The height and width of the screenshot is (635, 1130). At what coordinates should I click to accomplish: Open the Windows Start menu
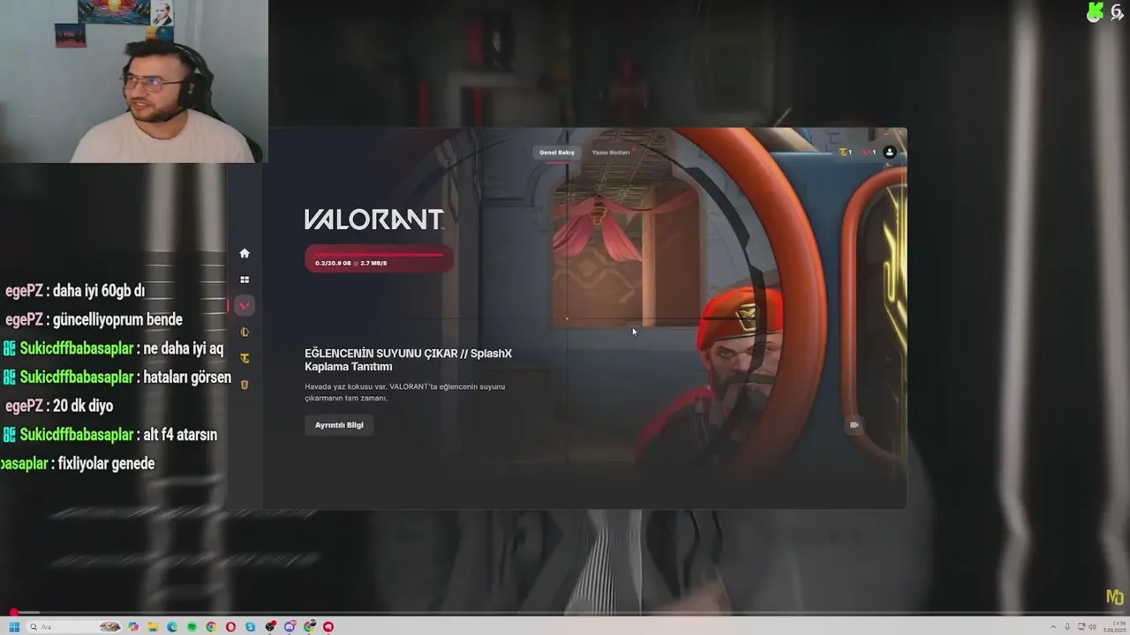pos(14,627)
